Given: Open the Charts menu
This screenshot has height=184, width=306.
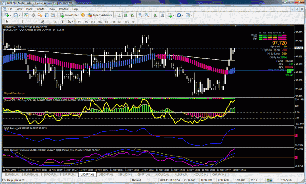Looking at the screenshot, I should pos(41,9).
